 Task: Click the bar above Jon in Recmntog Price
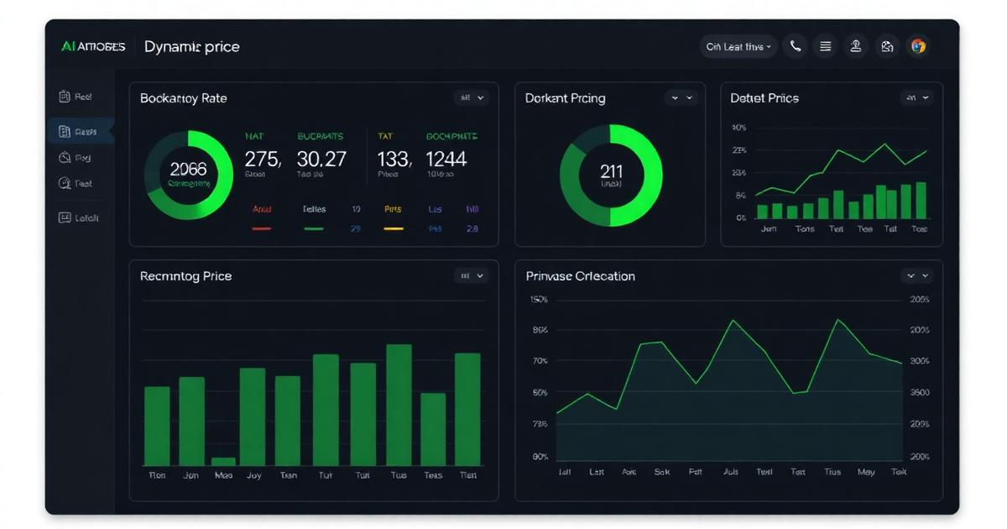click(x=191, y=422)
